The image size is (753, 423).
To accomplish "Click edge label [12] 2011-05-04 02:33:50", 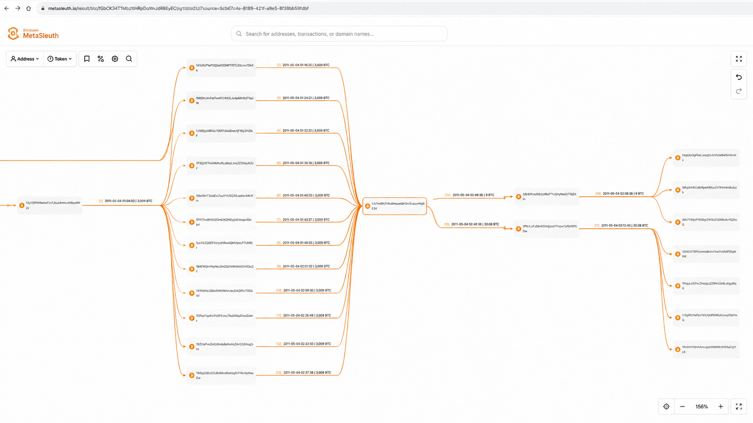I will 304,344.
